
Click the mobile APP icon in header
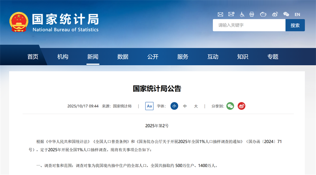[252, 15]
